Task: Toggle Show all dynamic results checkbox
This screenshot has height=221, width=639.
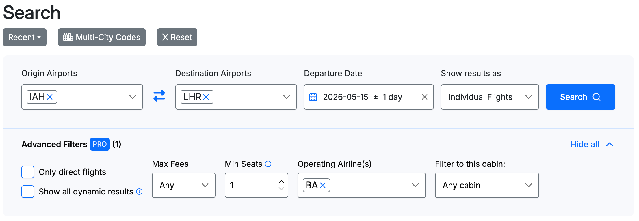Action: tap(28, 192)
